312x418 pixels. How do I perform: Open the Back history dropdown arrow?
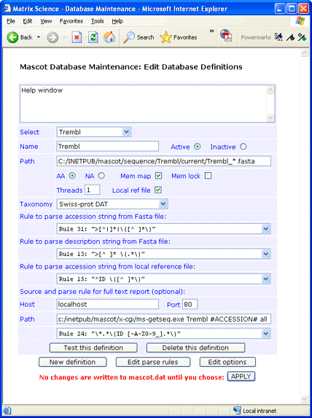pos(39,37)
